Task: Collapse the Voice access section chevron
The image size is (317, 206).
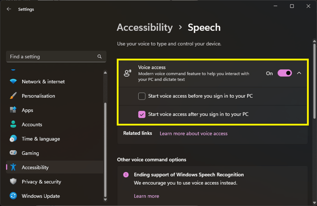Action: tap(299, 73)
